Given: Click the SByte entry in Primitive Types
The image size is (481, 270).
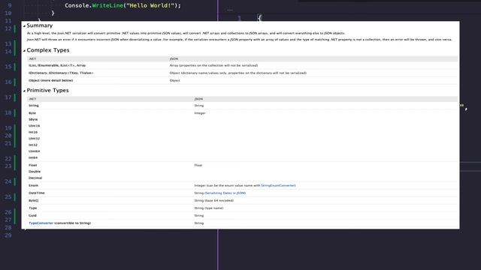Looking at the screenshot, I should click(x=33, y=120).
